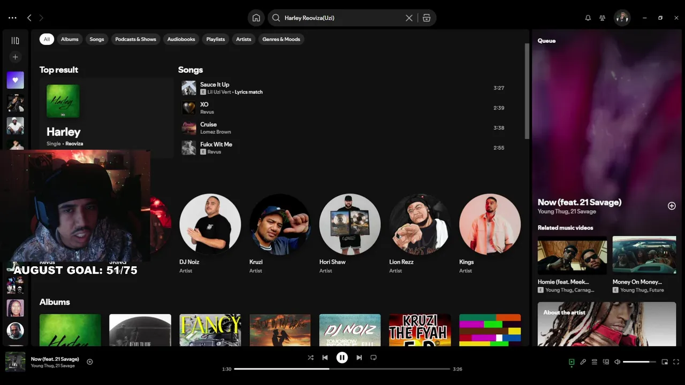Screen dimensions: 685x385
Task: Click Now (feat. 21 Savage) title in player bar
Action: [55, 359]
